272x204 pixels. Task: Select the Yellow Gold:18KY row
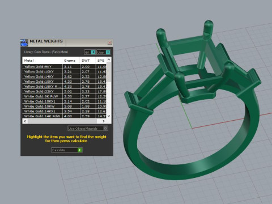coord(64,82)
